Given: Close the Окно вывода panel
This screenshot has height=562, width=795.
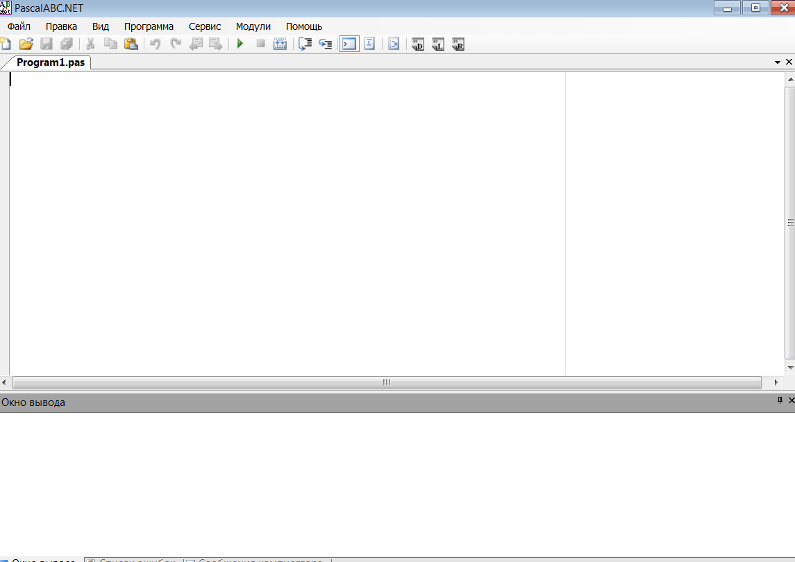Looking at the screenshot, I should [791, 400].
